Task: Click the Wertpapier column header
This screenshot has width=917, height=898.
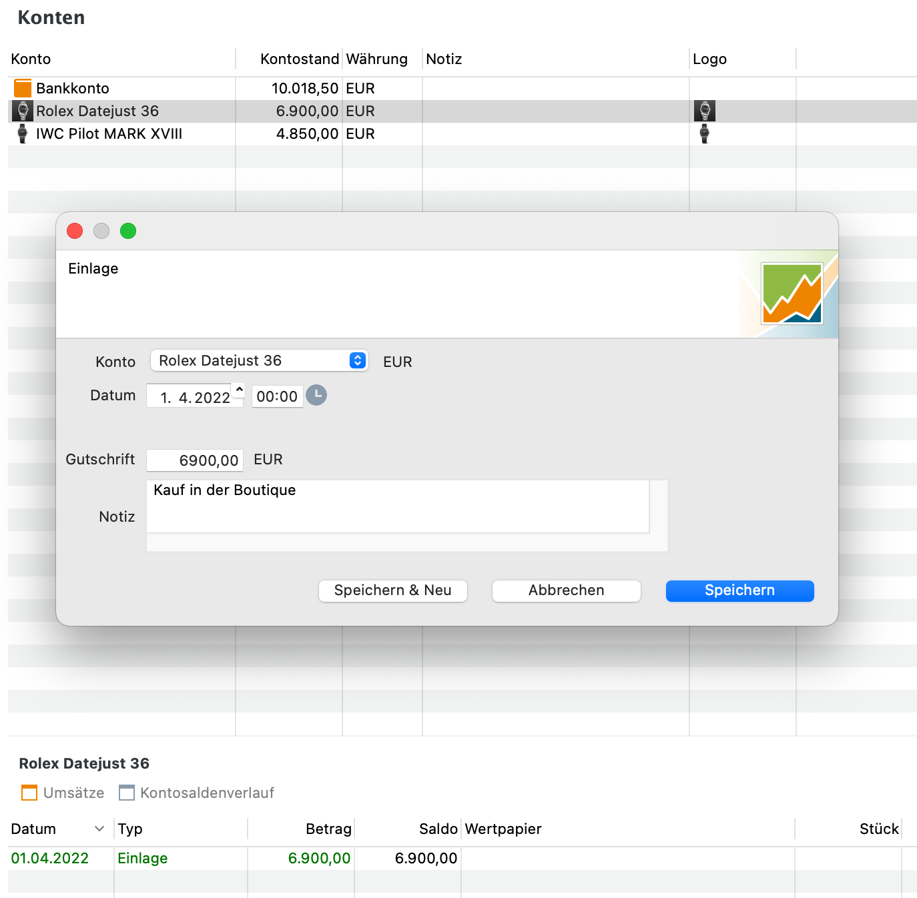Action: point(628,829)
